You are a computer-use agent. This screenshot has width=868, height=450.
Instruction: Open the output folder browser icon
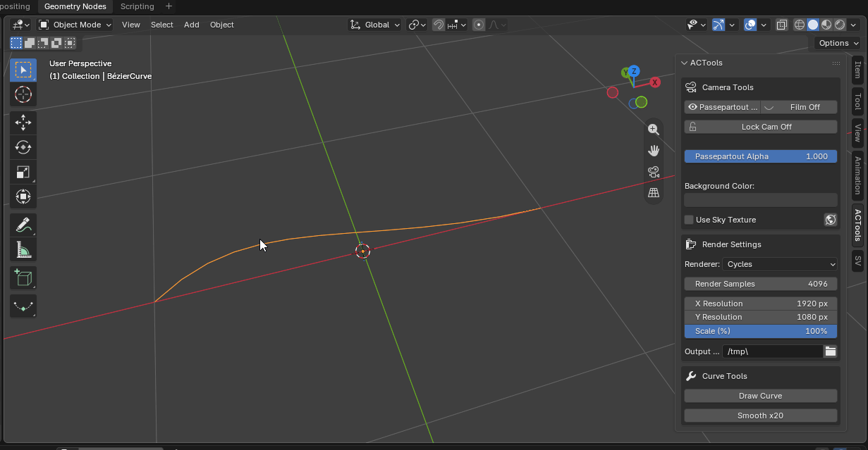(x=831, y=351)
